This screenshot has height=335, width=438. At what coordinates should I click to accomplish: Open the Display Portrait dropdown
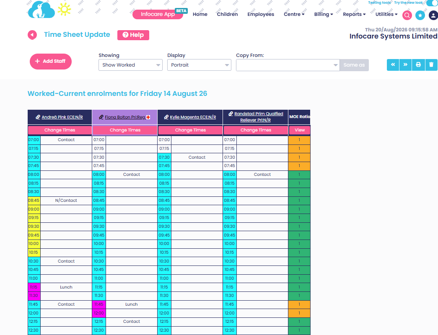tap(199, 65)
